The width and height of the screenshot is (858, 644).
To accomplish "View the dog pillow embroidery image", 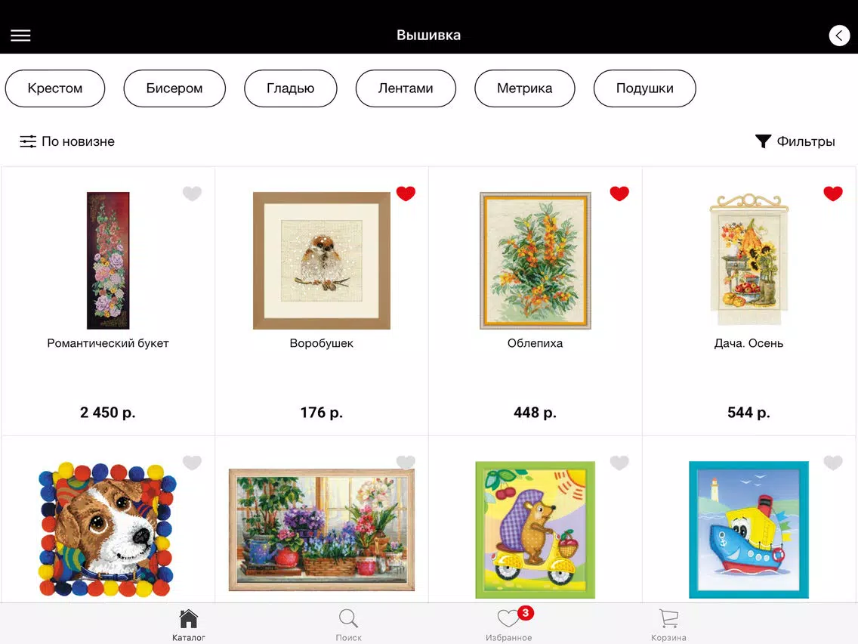I will click(x=108, y=530).
